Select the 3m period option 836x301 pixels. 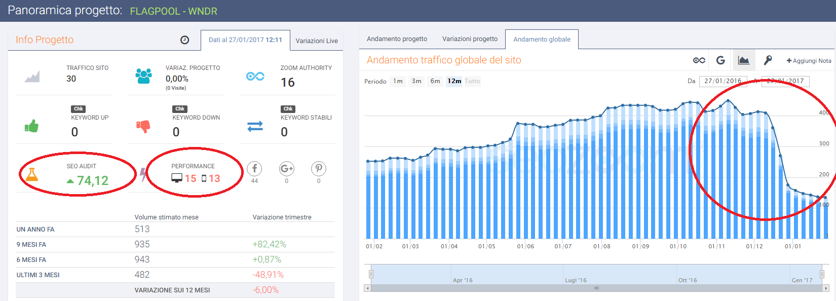tap(416, 81)
